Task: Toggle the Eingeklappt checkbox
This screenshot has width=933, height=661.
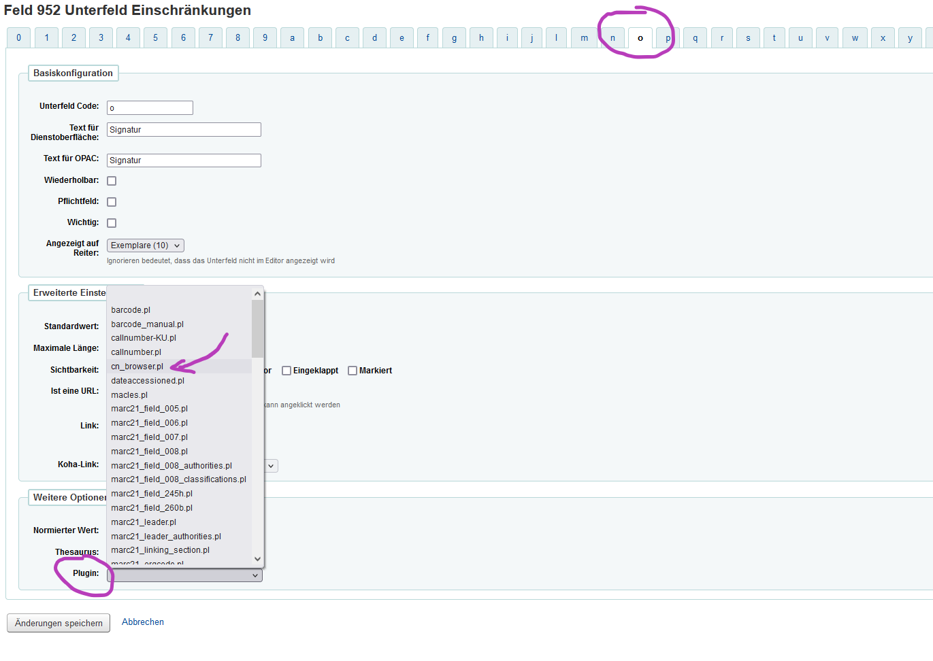Action: pos(287,371)
